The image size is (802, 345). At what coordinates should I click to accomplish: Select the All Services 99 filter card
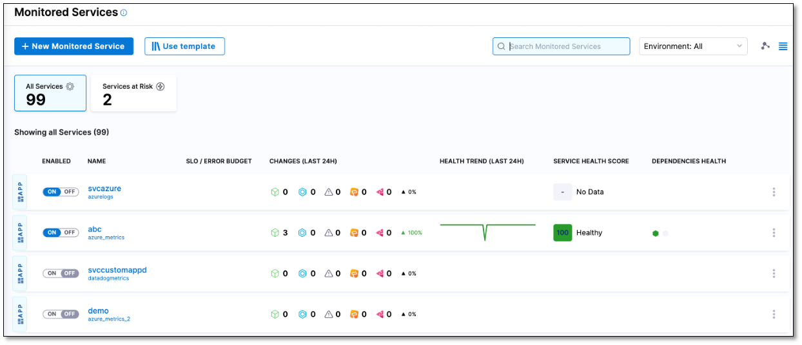(x=50, y=93)
